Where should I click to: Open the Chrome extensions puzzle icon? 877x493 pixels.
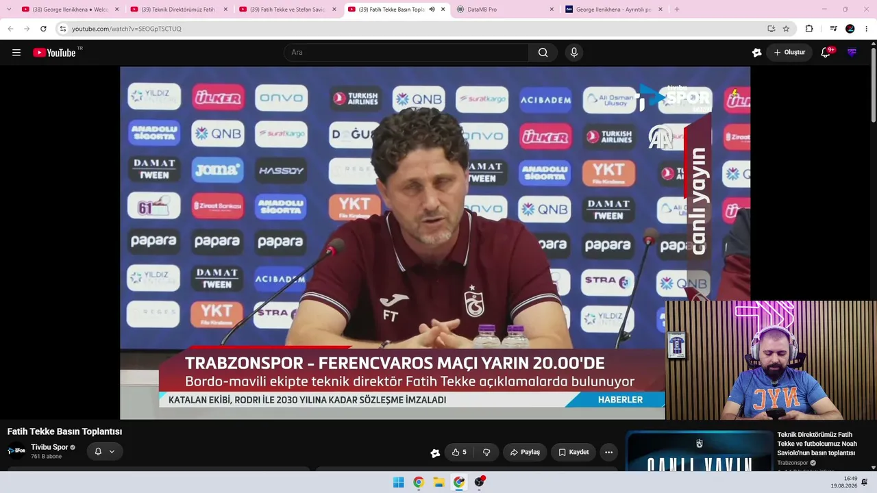809,29
